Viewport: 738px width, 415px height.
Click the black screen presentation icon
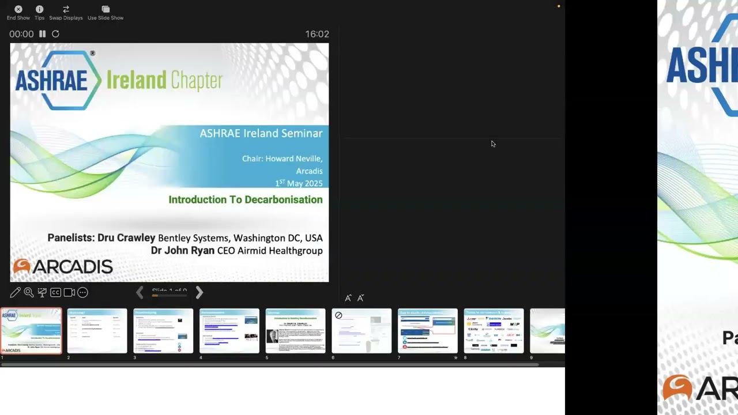[42, 292]
